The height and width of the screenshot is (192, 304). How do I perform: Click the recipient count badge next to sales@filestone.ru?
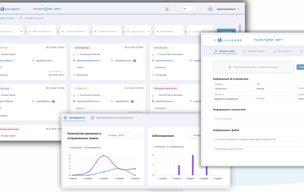[135, 61]
